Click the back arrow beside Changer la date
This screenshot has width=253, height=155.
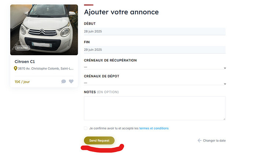tap(199, 140)
